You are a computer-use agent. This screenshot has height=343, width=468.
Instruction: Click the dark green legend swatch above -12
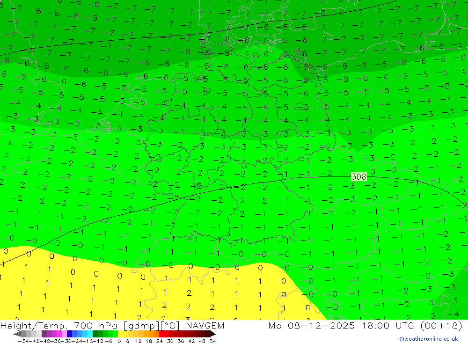pyautogui.click(x=95, y=334)
